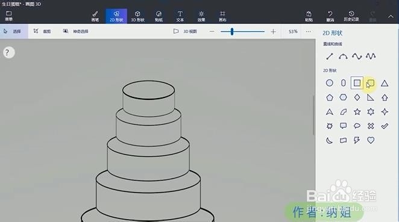Choose the Crop tool

click(x=42, y=31)
